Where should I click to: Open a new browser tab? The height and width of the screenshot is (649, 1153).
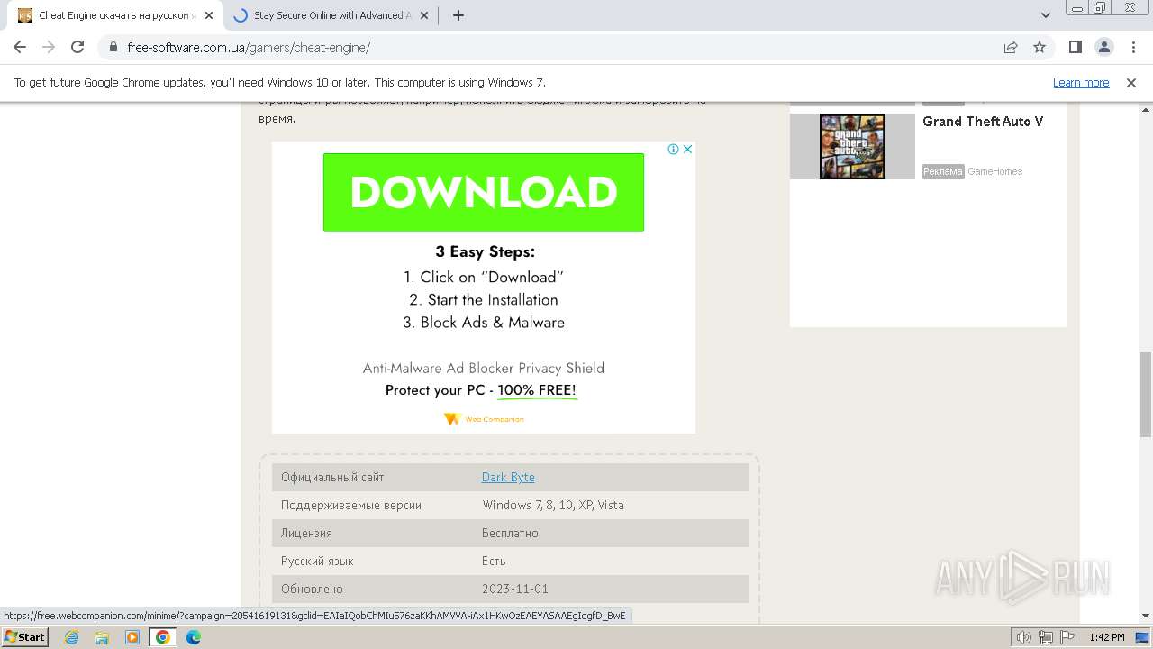(458, 15)
